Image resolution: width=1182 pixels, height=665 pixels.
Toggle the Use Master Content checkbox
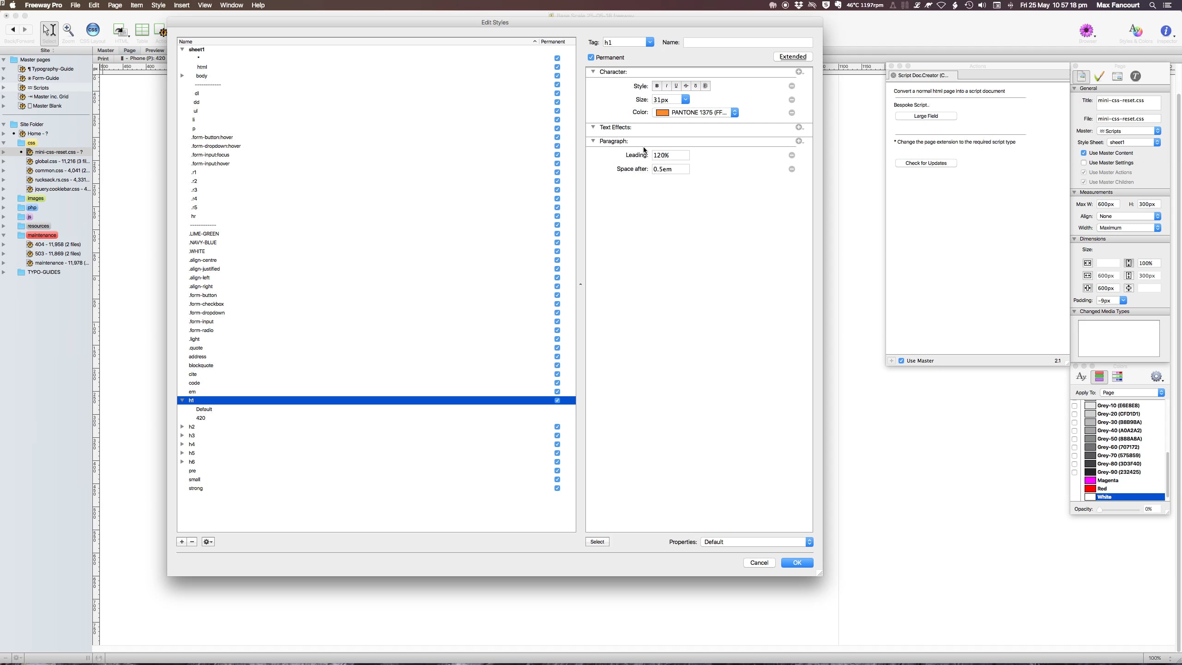click(1084, 153)
